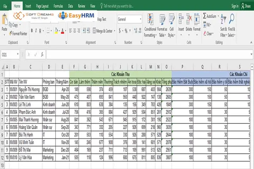Open Format as Table gallery

162,25
